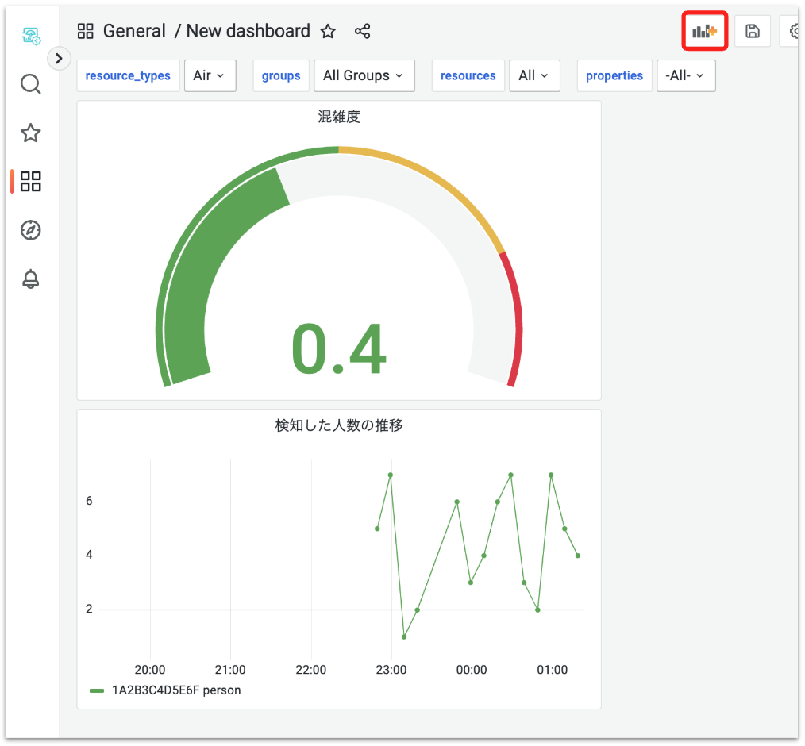Image resolution: width=805 pixels, height=746 pixels.
Task: Open the 検知した人数の推移 panel title menu
Action: 339,425
